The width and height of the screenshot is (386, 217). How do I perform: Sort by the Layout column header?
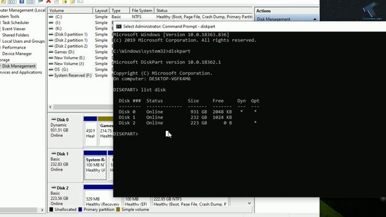[x=101, y=11]
